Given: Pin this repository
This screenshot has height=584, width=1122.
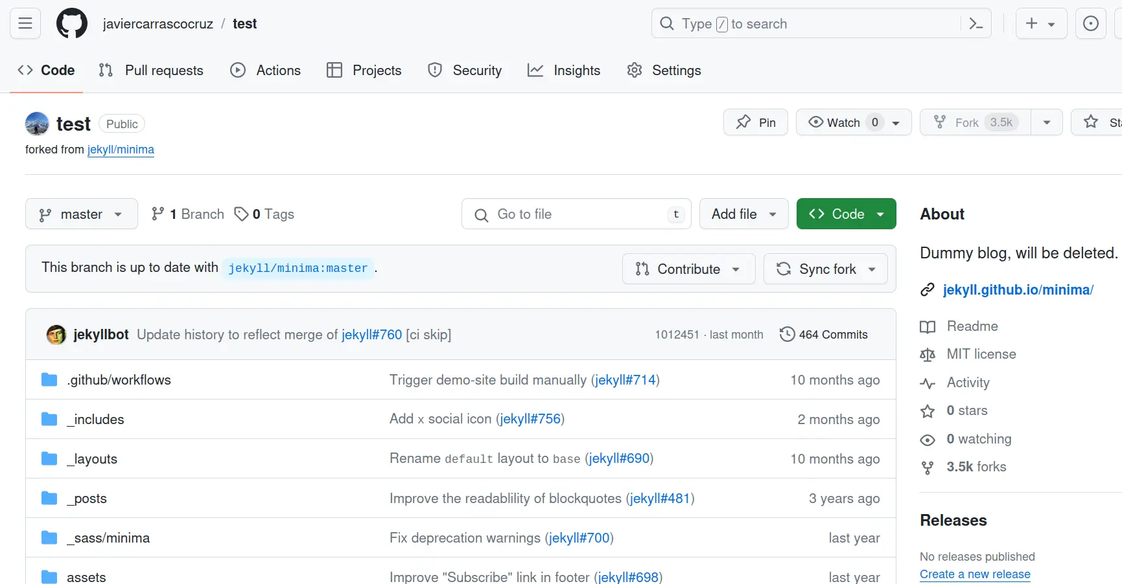Looking at the screenshot, I should [756, 122].
